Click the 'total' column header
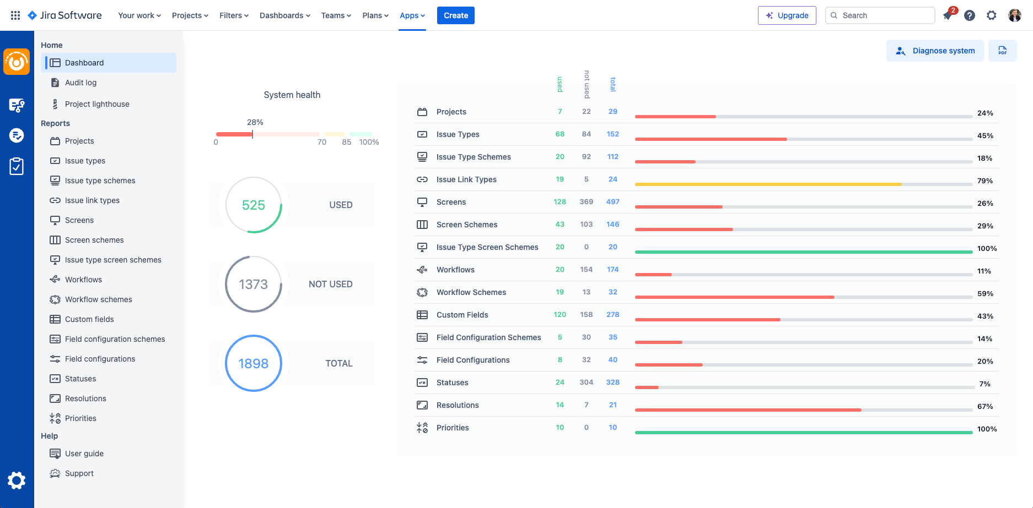The image size is (1033, 508). click(x=613, y=84)
